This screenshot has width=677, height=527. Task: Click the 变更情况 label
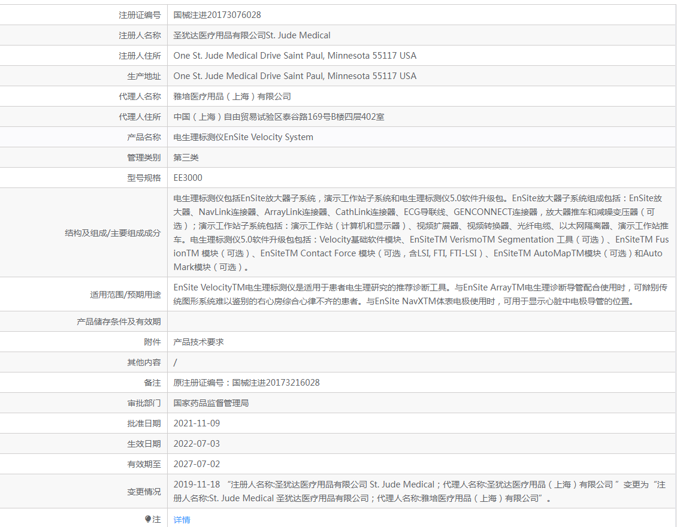point(144,492)
